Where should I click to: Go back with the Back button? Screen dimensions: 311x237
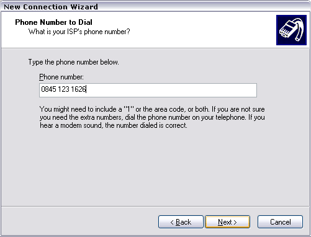[x=181, y=222]
